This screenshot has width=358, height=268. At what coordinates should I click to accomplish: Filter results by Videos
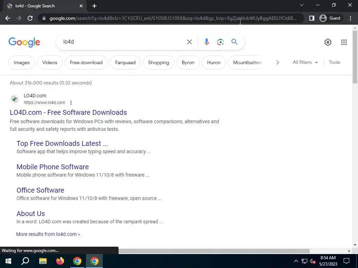[50, 62]
